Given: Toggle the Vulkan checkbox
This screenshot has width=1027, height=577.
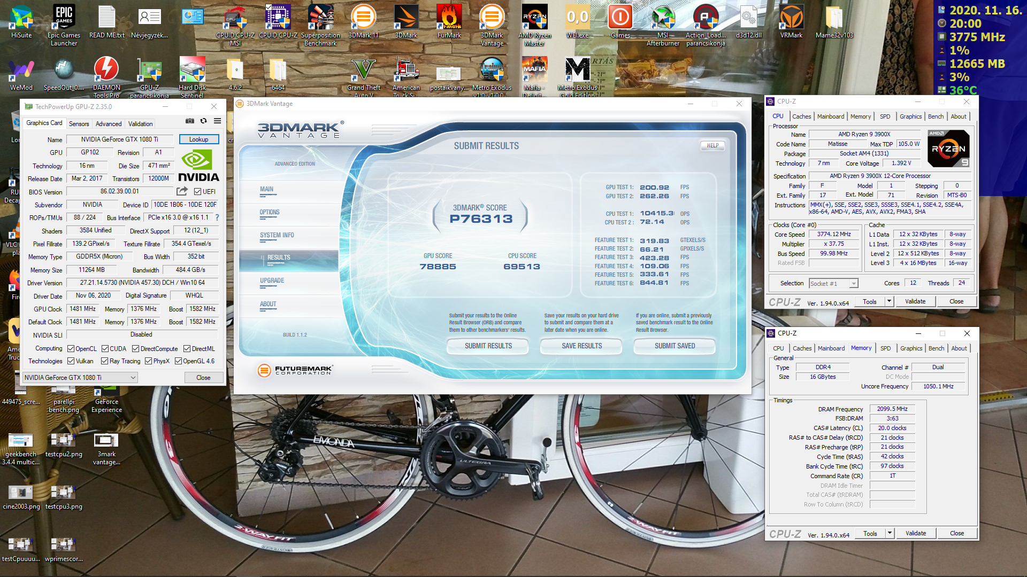Looking at the screenshot, I should [x=71, y=361].
